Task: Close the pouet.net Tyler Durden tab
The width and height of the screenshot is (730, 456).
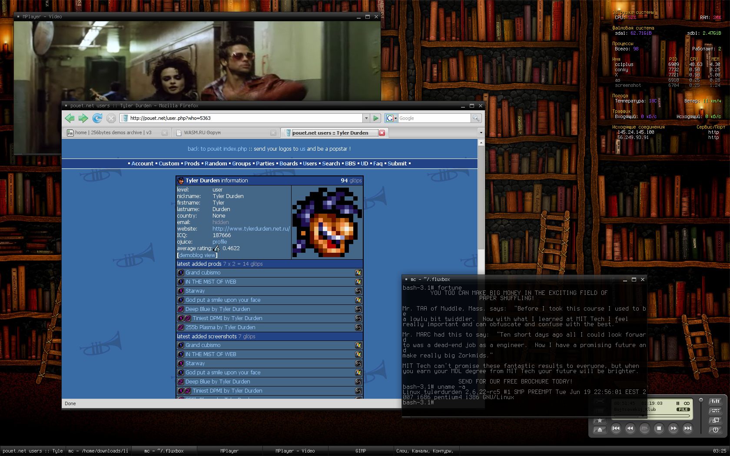Action: pyautogui.click(x=382, y=133)
